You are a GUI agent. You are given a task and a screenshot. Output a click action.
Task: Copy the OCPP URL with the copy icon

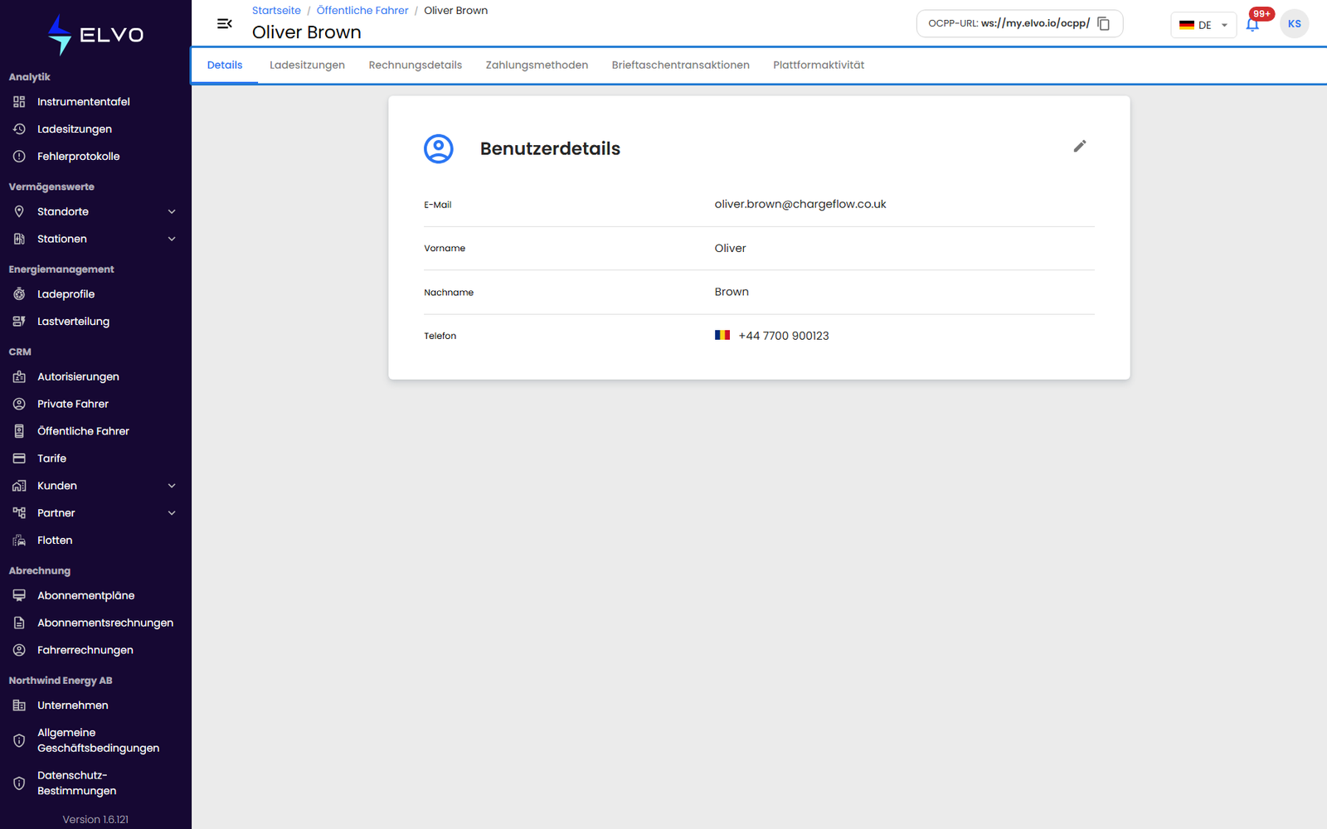pyautogui.click(x=1103, y=24)
